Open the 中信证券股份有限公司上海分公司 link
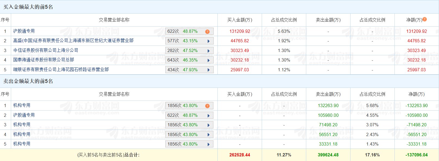The width and height of the screenshot is (439, 161). pyautogui.click(x=46, y=50)
